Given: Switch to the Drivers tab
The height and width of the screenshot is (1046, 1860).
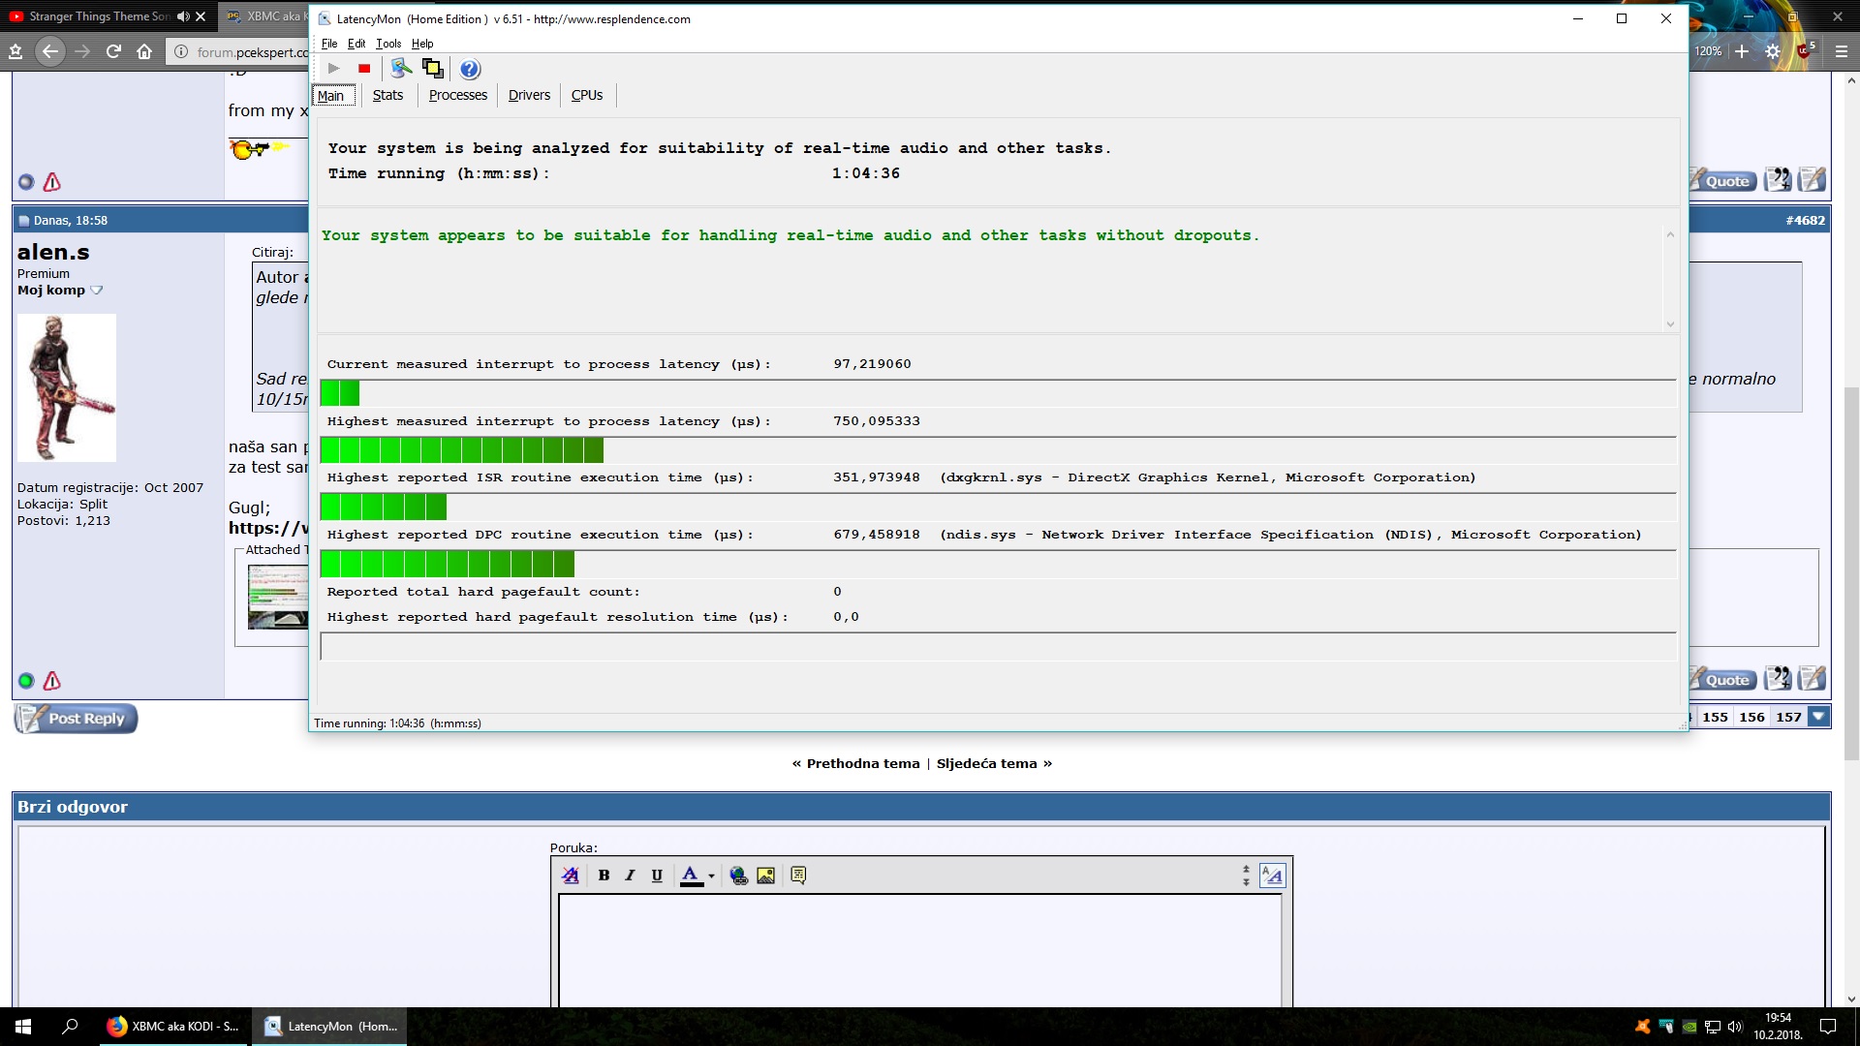Looking at the screenshot, I should [x=529, y=95].
